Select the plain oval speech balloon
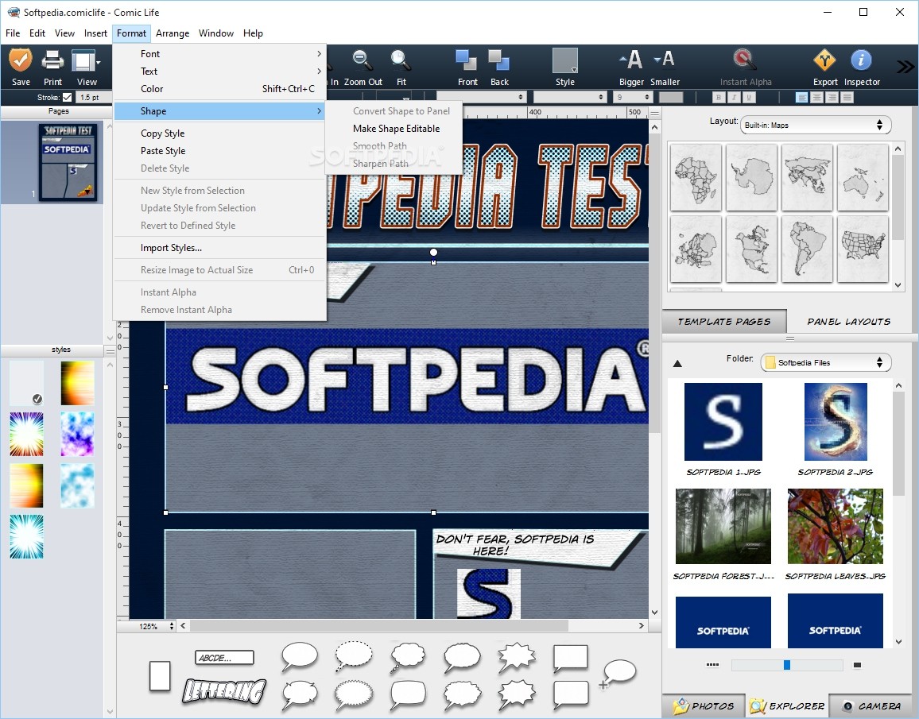Viewport: 919px width, 719px height. coord(300,656)
